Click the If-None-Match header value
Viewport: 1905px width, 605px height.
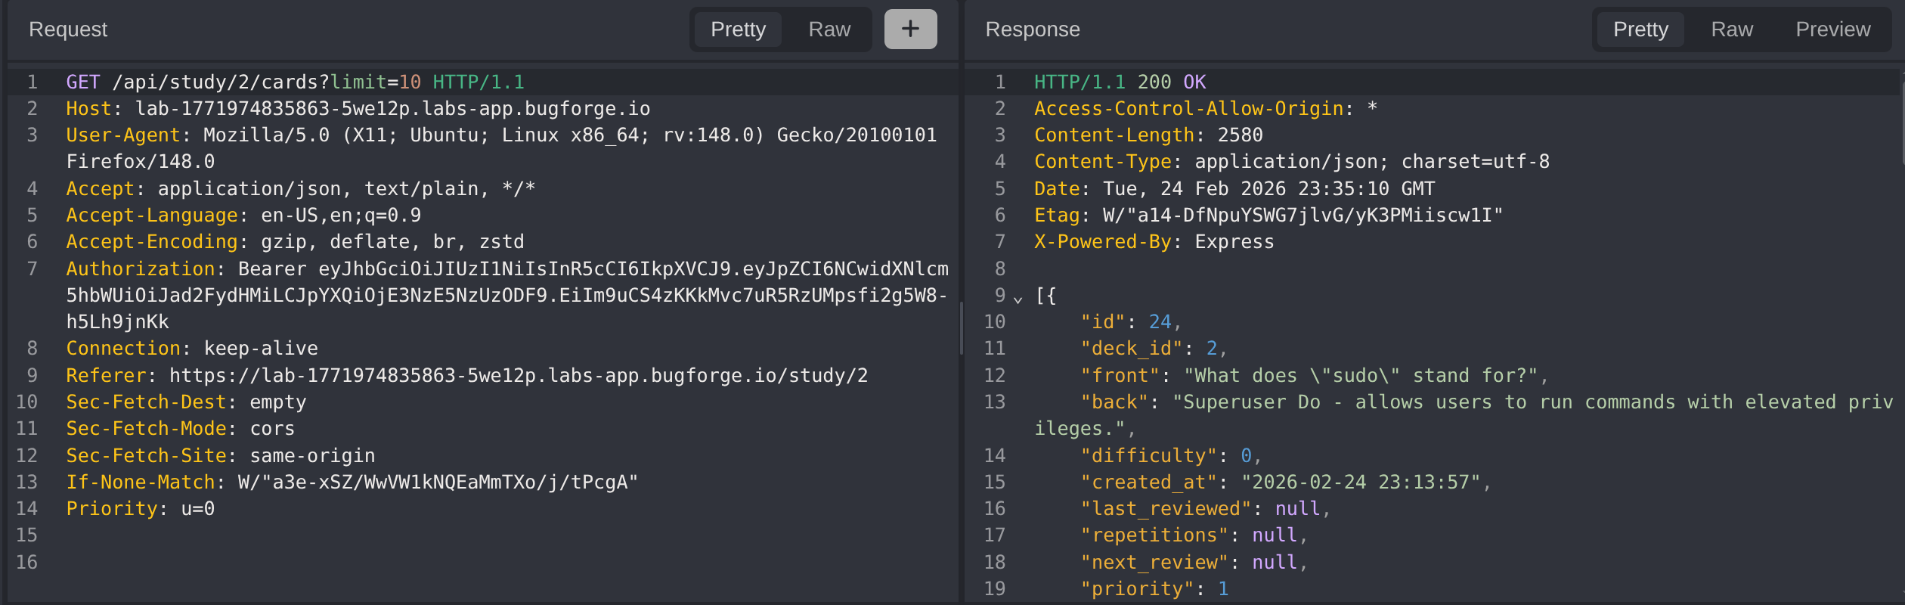click(438, 482)
